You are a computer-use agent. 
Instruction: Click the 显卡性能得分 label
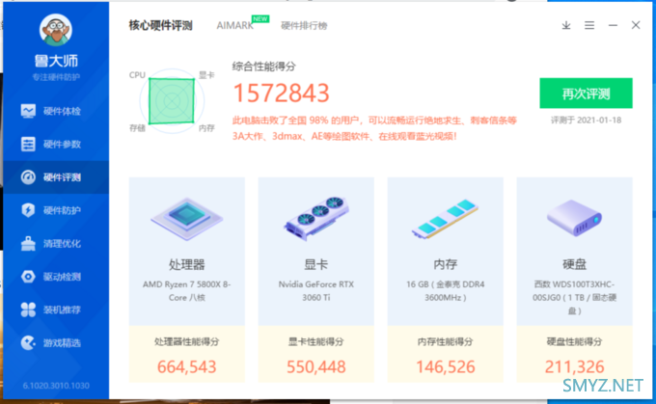click(315, 341)
